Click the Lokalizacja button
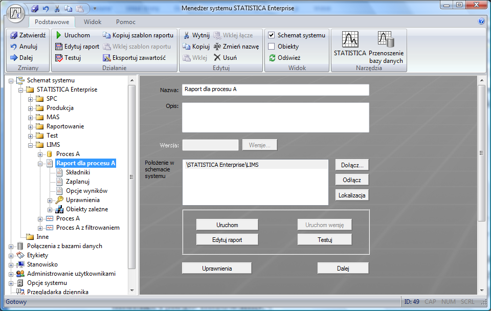The image size is (491, 311). (x=352, y=195)
